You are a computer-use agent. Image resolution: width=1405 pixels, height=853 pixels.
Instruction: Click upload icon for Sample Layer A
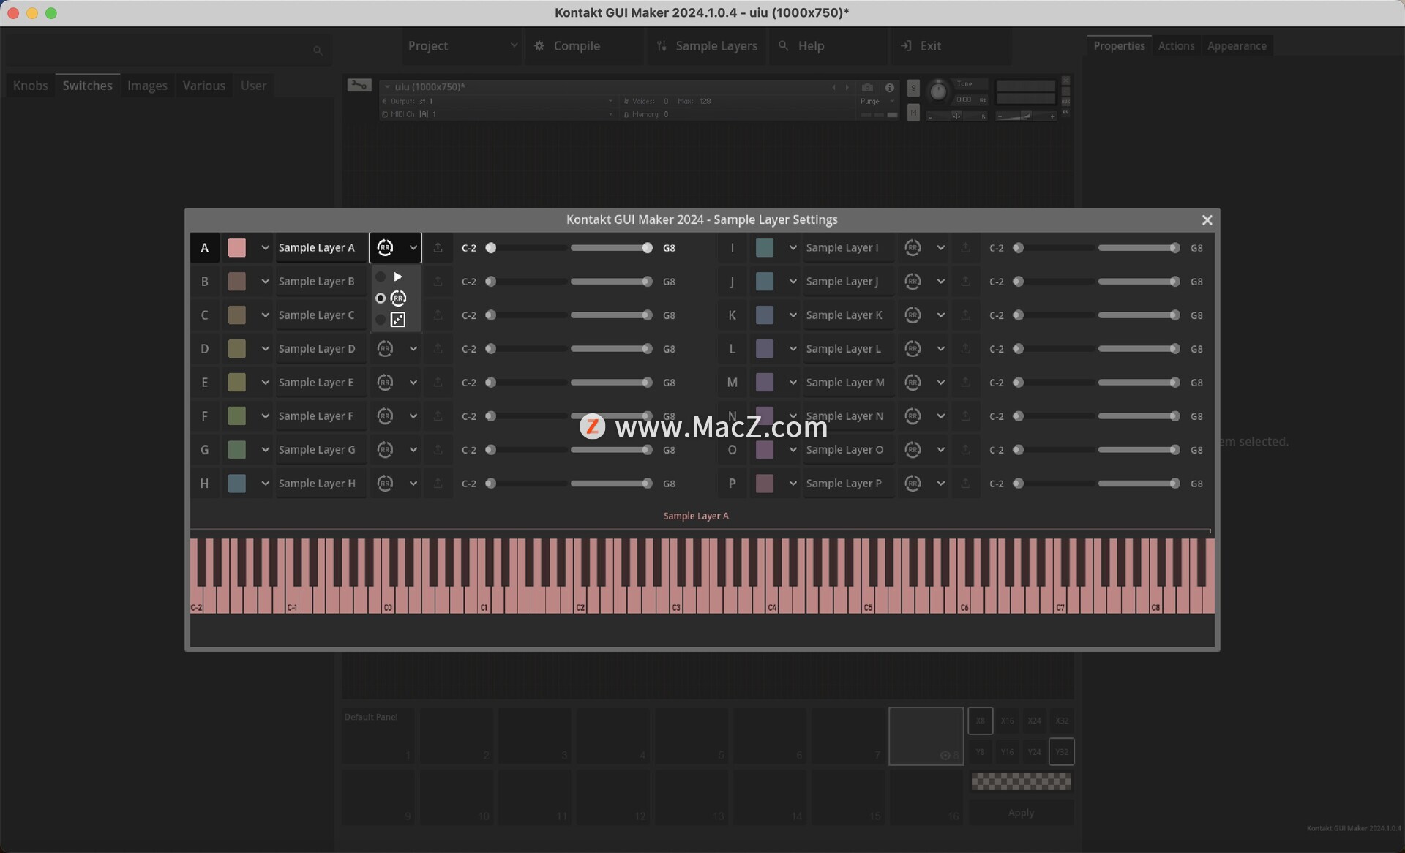point(438,248)
